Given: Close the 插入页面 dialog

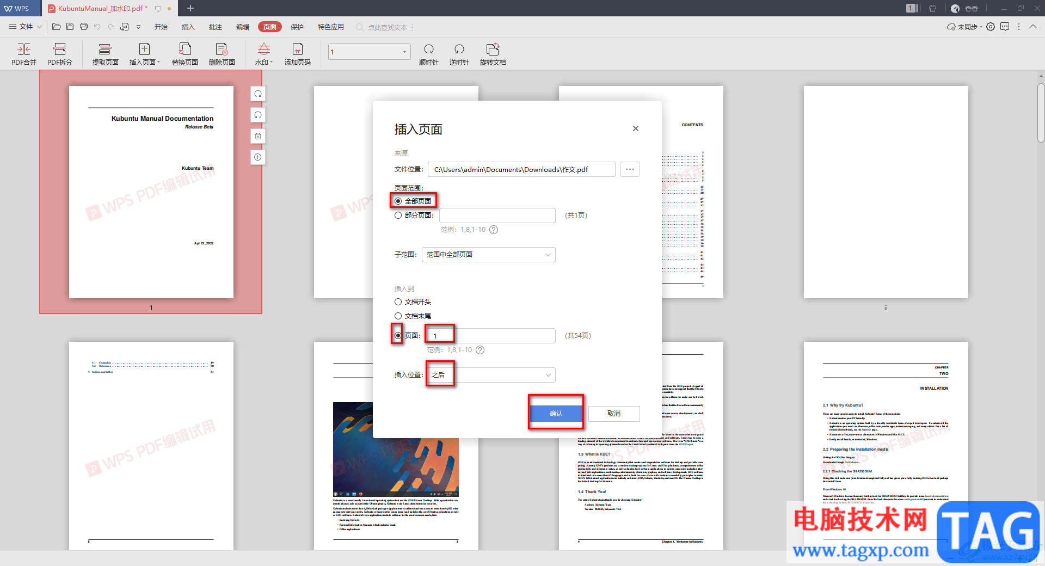Looking at the screenshot, I should [636, 128].
